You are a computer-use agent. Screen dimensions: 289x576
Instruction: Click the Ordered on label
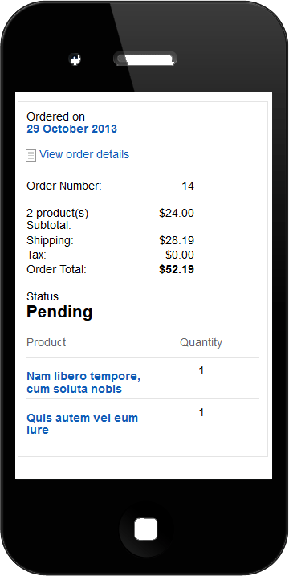tap(56, 116)
